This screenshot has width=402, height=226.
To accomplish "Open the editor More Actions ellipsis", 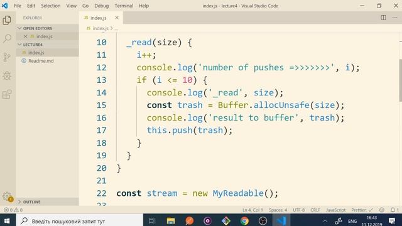I will (x=395, y=18).
